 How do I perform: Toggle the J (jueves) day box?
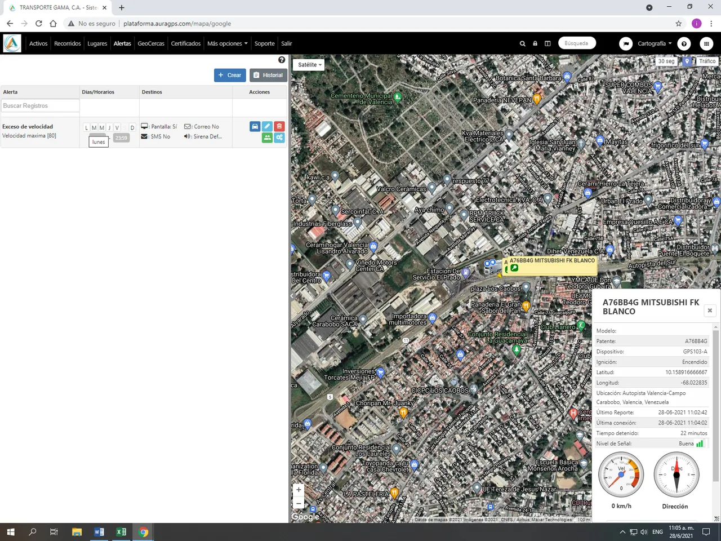tap(109, 128)
